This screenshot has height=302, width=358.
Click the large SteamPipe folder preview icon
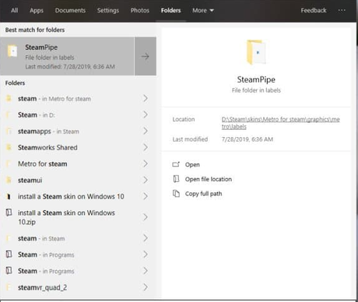click(256, 52)
